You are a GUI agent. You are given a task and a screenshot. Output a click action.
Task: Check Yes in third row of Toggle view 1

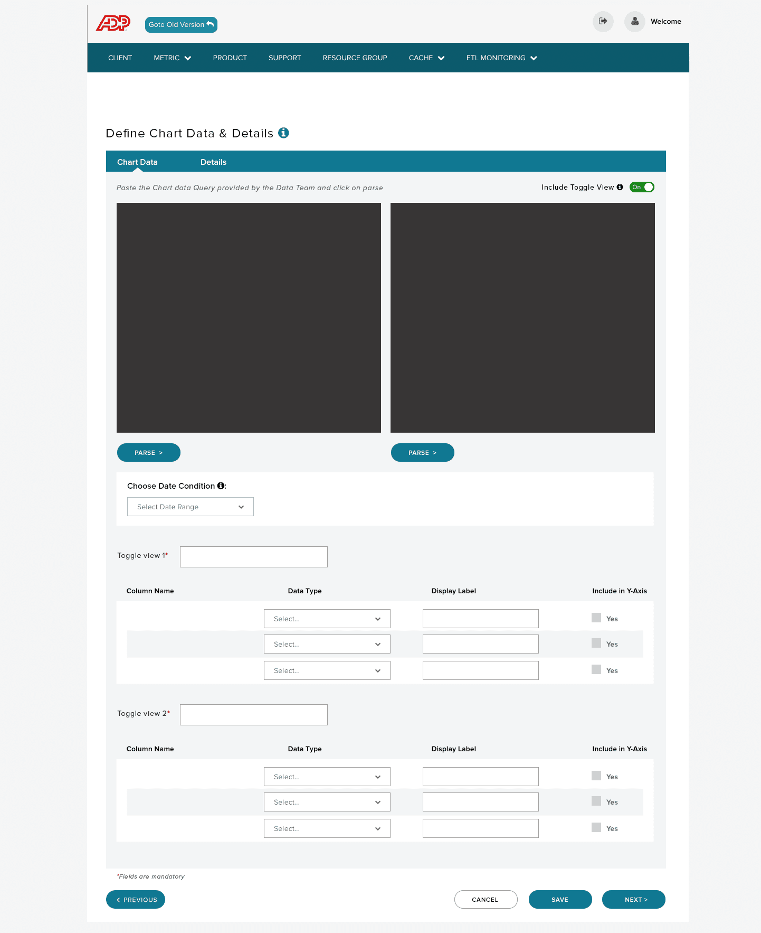(x=596, y=669)
